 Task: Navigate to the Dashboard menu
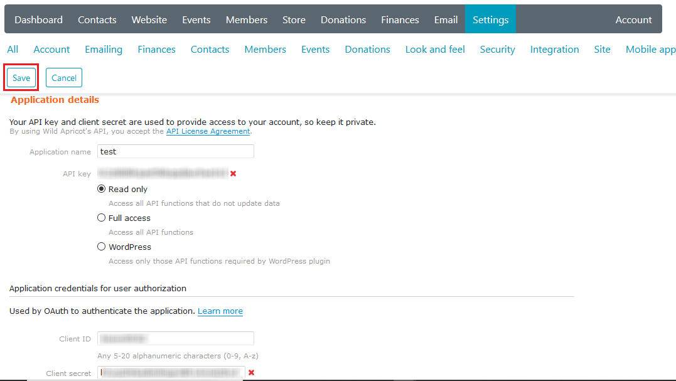[38, 19]
